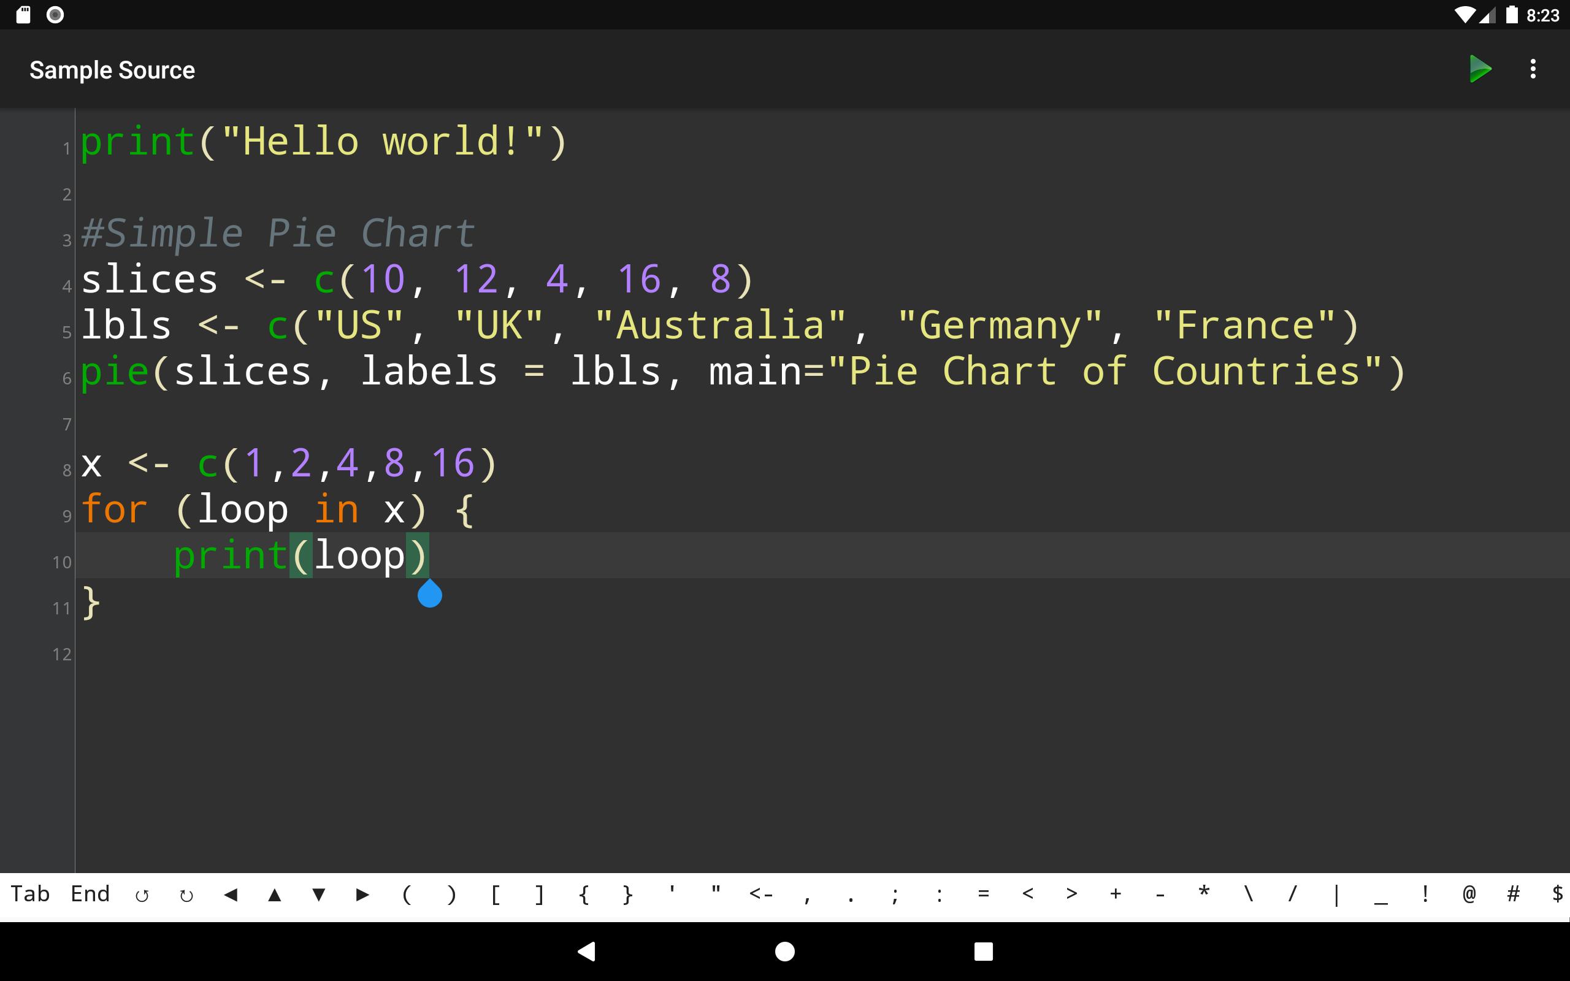The width and height of the screenshot is (1570, 981).
Task: Insert a closing square bracket
Action: [x=539, y=895]
